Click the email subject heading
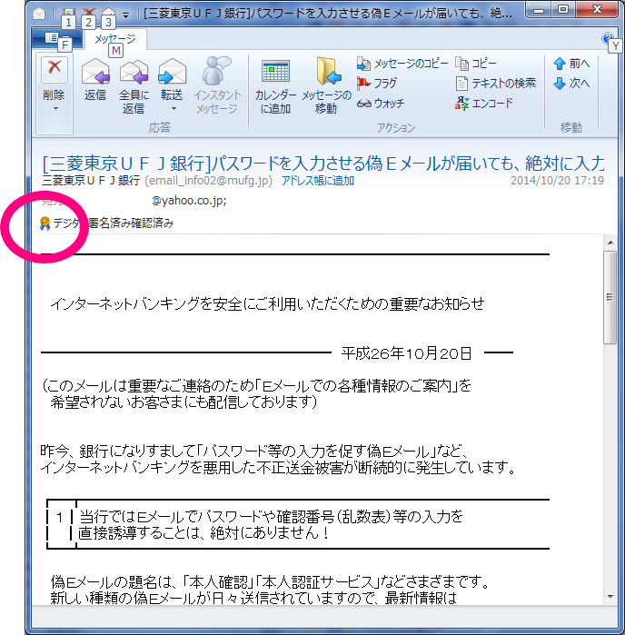The image size is (625, 635). point(323,164)
